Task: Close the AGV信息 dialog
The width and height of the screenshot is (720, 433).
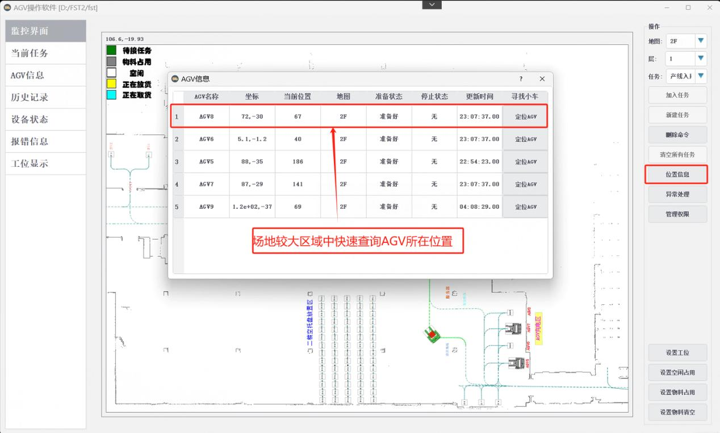Action: (x=542, y=79)
